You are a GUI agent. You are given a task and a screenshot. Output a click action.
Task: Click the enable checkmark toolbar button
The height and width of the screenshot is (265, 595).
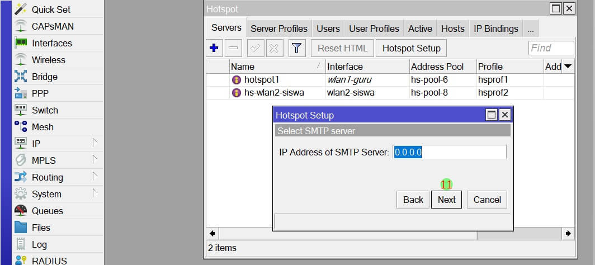[256, 48]
